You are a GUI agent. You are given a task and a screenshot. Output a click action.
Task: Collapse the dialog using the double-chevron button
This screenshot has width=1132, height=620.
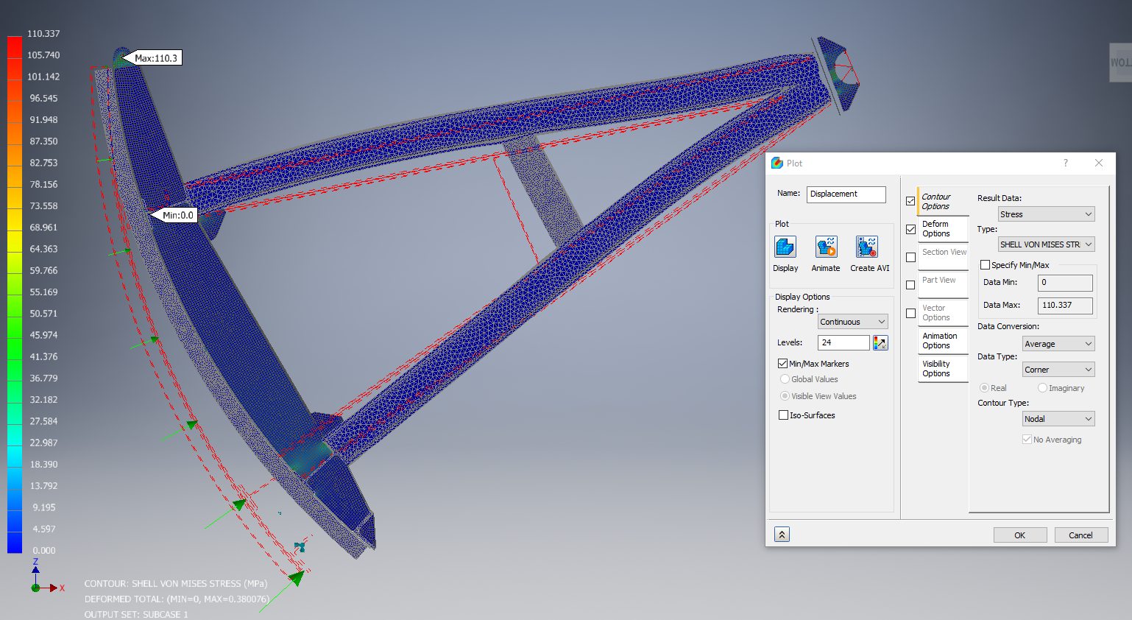pyautogui.click(x=781, y=534)
